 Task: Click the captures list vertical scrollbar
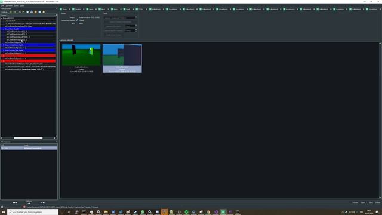pyautogui.click(x=380, y=121)
